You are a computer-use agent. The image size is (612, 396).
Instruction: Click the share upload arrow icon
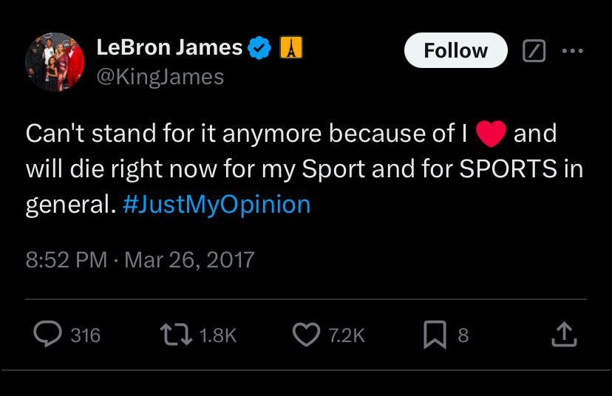(x=563, y=335)
